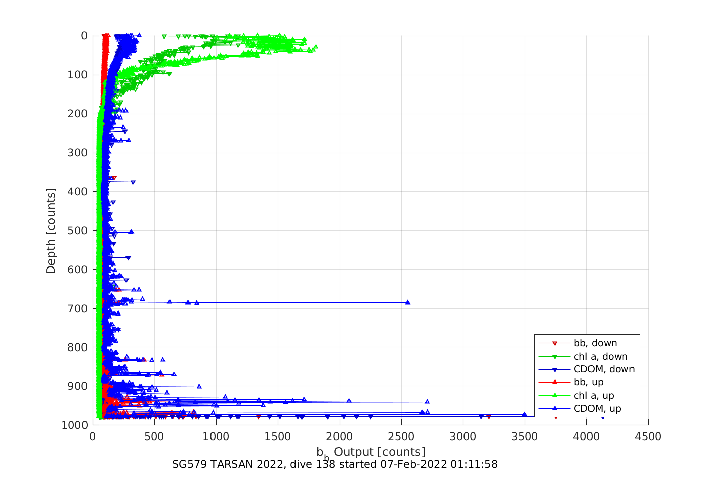The width and height of the screenshot is (717, 478).
Task: Click the blue down-triangle marker in legend
Action: [x=555, y=370]
